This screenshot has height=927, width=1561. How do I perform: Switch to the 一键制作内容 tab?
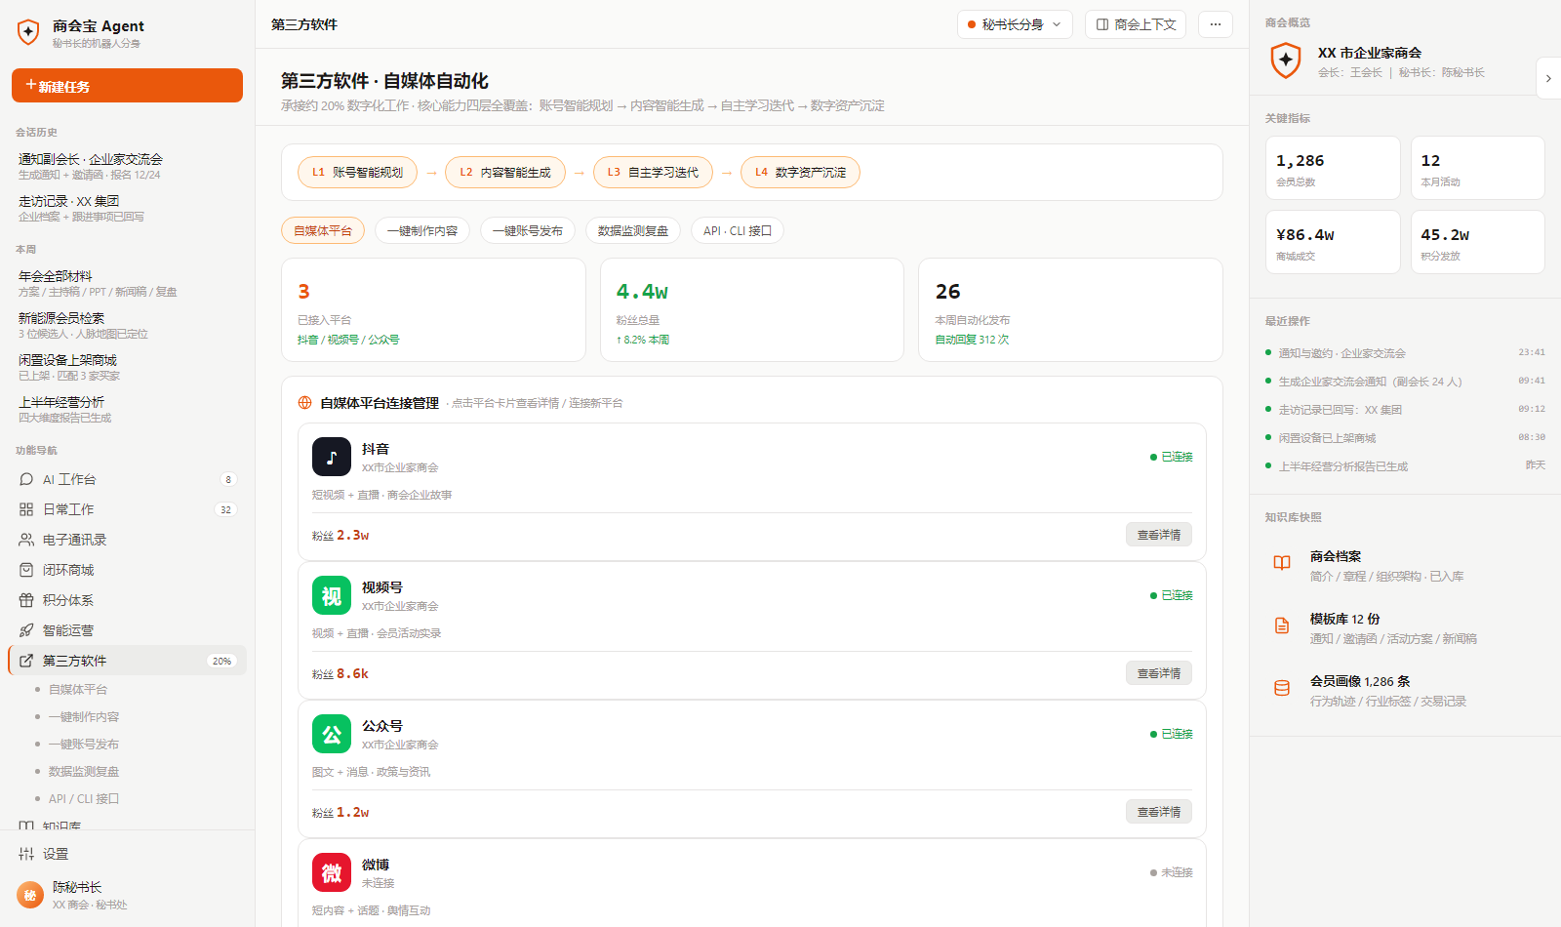[x=422, y=230]
